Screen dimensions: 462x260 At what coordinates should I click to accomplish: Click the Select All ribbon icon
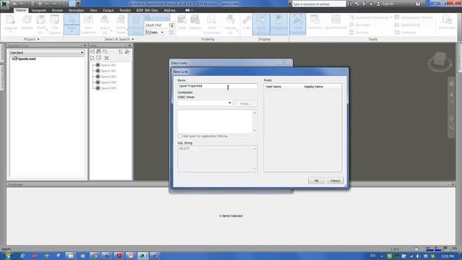(x=105, y=24)
